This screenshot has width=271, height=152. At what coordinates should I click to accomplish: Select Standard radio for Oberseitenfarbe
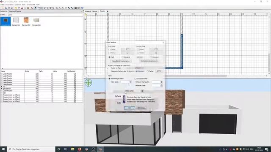pyautogui.click(x=136, y=71)
